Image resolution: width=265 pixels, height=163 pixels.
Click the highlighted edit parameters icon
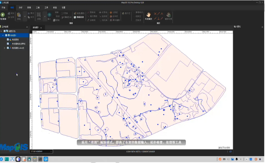pyautogui.click(x=75, y=17)
